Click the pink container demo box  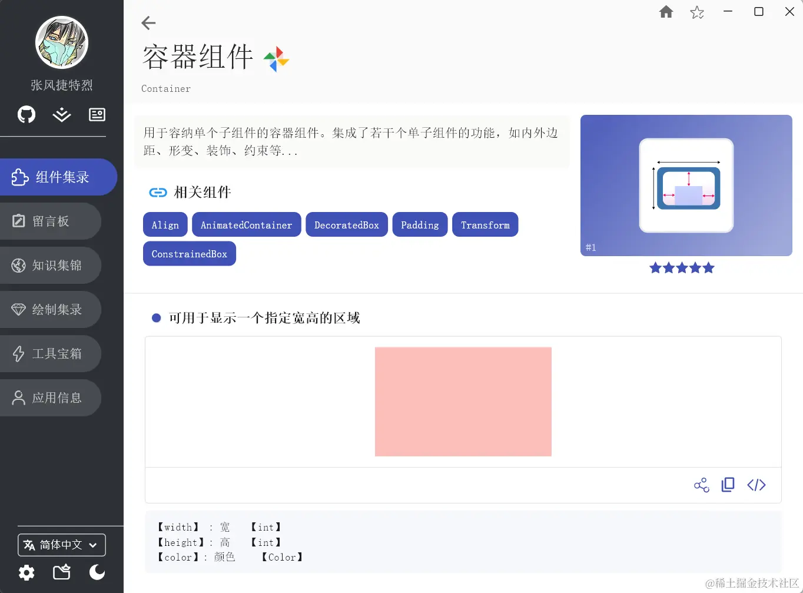tap(463, 402)
